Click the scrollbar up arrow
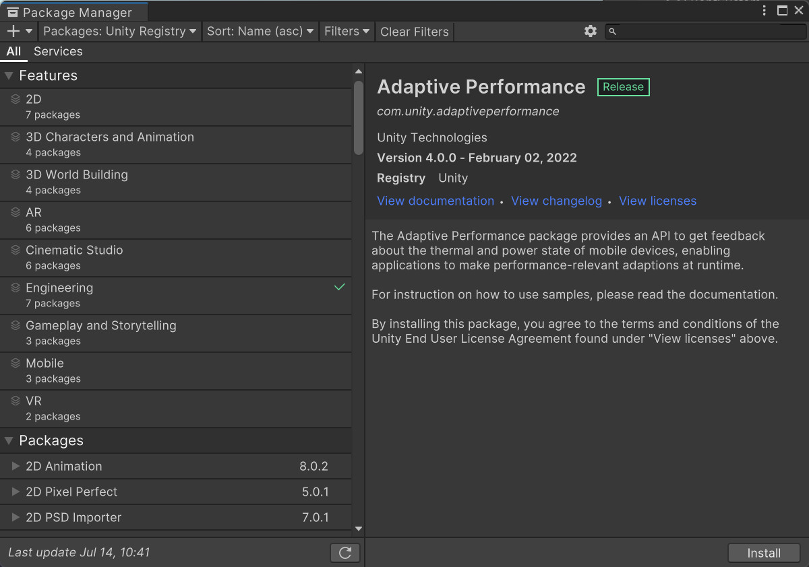Viewport: 809px width, 567px height. click(x=359, y=71)
